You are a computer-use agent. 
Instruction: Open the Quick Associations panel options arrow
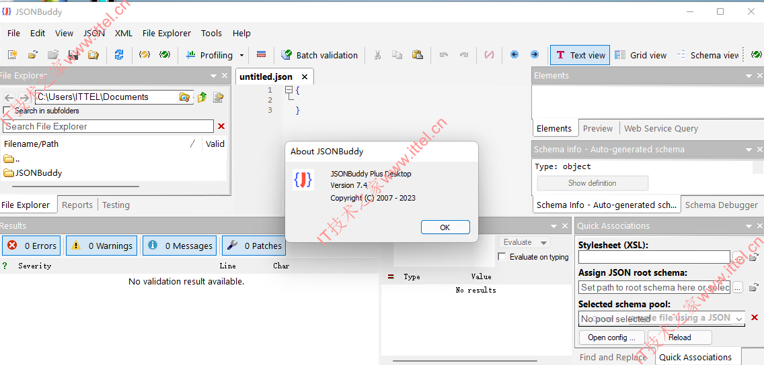(749, 226)
